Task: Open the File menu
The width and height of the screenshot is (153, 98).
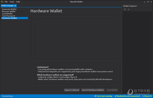Action: (6, 2)
